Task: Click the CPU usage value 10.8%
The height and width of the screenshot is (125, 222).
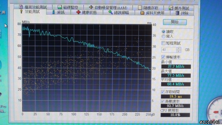Action: [175, 115]
